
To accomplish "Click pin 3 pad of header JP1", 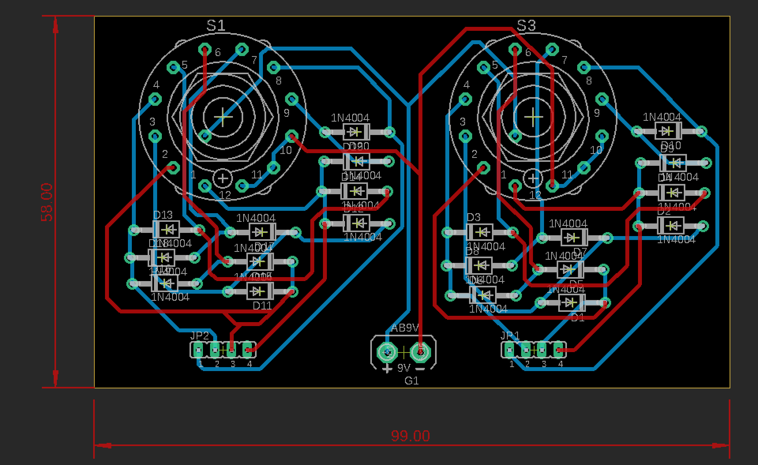I will (542, 350).
